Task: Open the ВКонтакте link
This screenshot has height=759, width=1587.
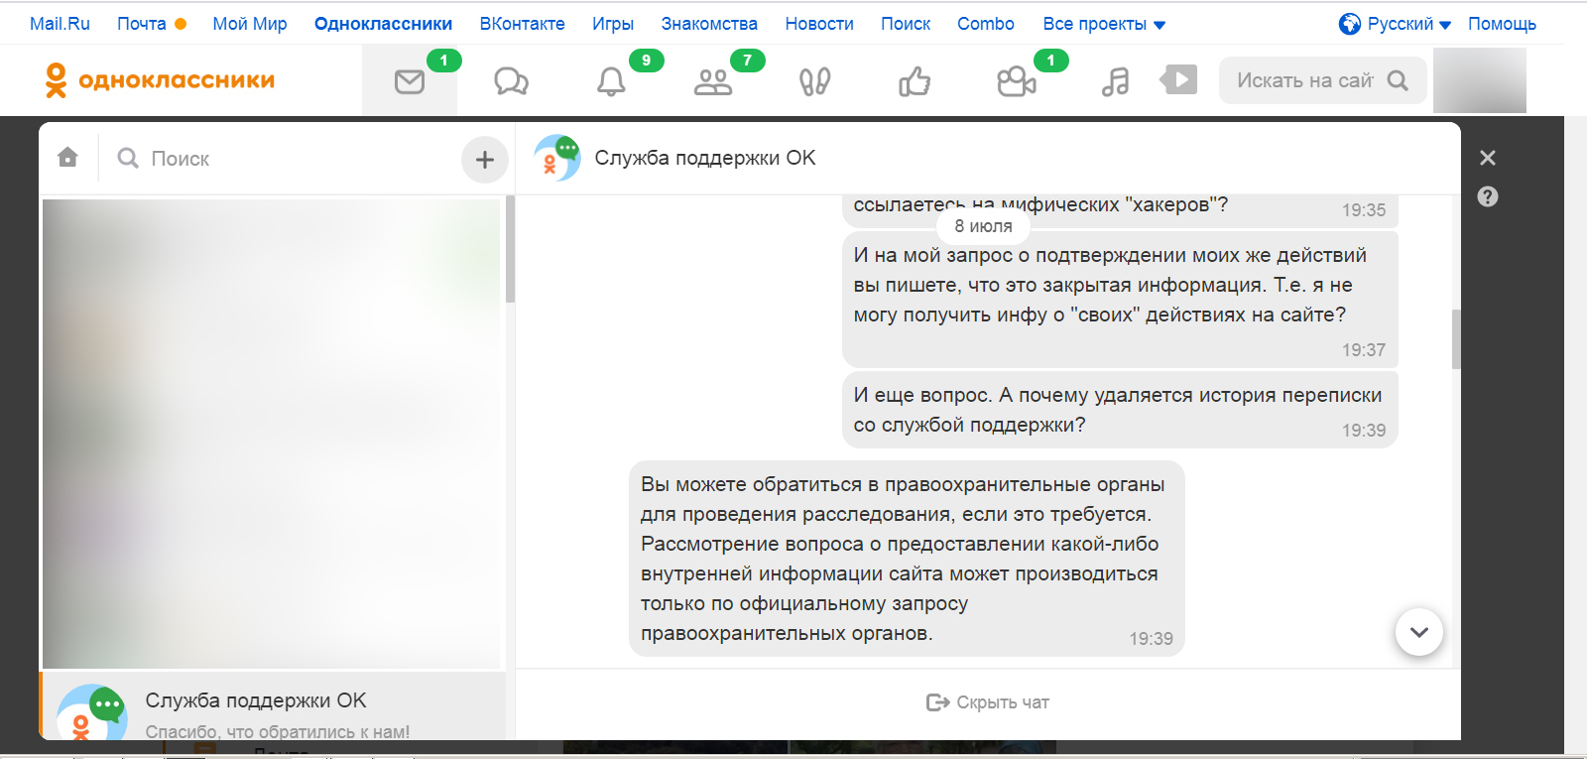Action: pos(523,24)
